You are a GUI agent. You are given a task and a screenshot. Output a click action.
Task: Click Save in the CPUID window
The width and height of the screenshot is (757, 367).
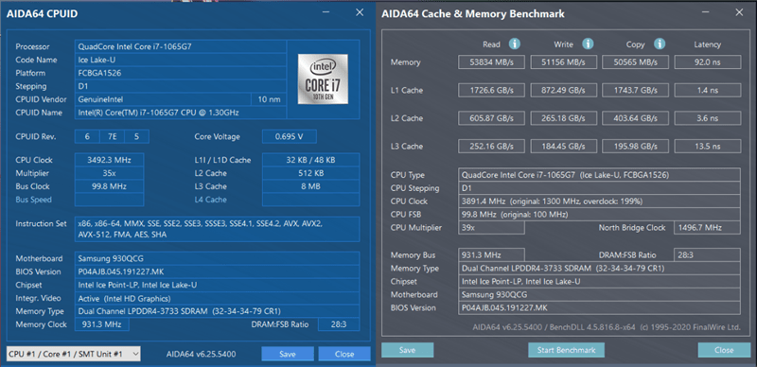tap(288, 354)
